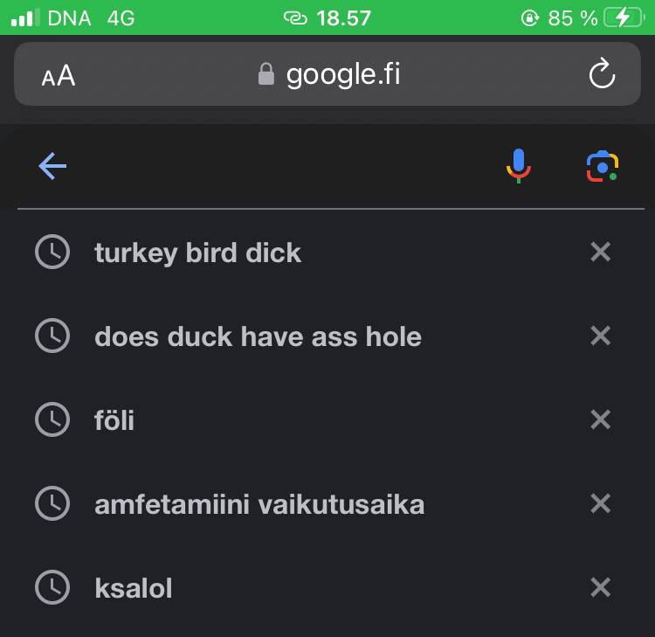Screen dimensions: 655x637
Task: Delete the "does duck have ass hole" entry
Action: (x=600, y=336)
